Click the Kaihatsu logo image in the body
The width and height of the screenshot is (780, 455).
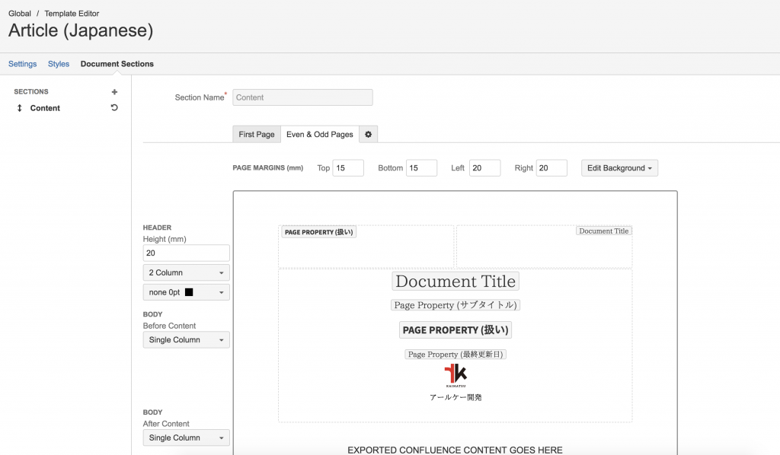coord(456,375)
